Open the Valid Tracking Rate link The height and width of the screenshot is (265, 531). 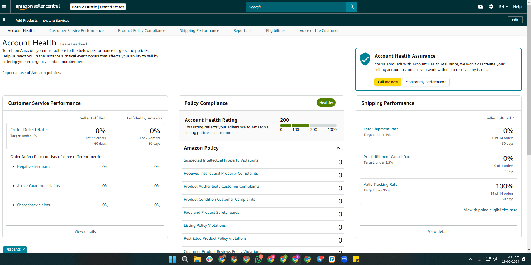coord(381,184)
